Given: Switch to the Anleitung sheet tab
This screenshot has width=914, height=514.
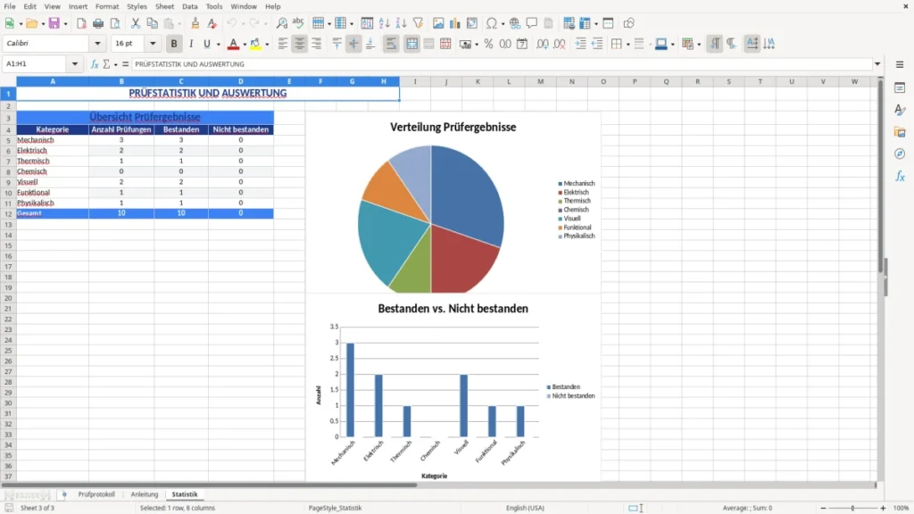Looking at the screenshot, I should tap(144, 494).
